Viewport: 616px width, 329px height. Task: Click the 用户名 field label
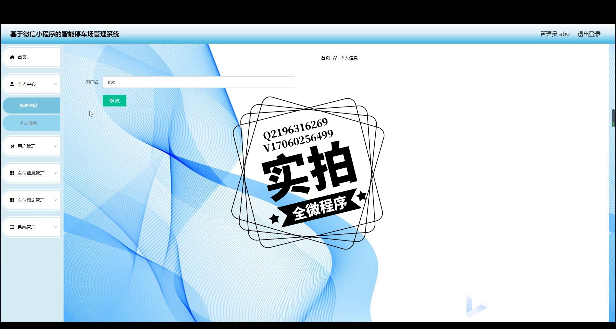pos(92,82)
